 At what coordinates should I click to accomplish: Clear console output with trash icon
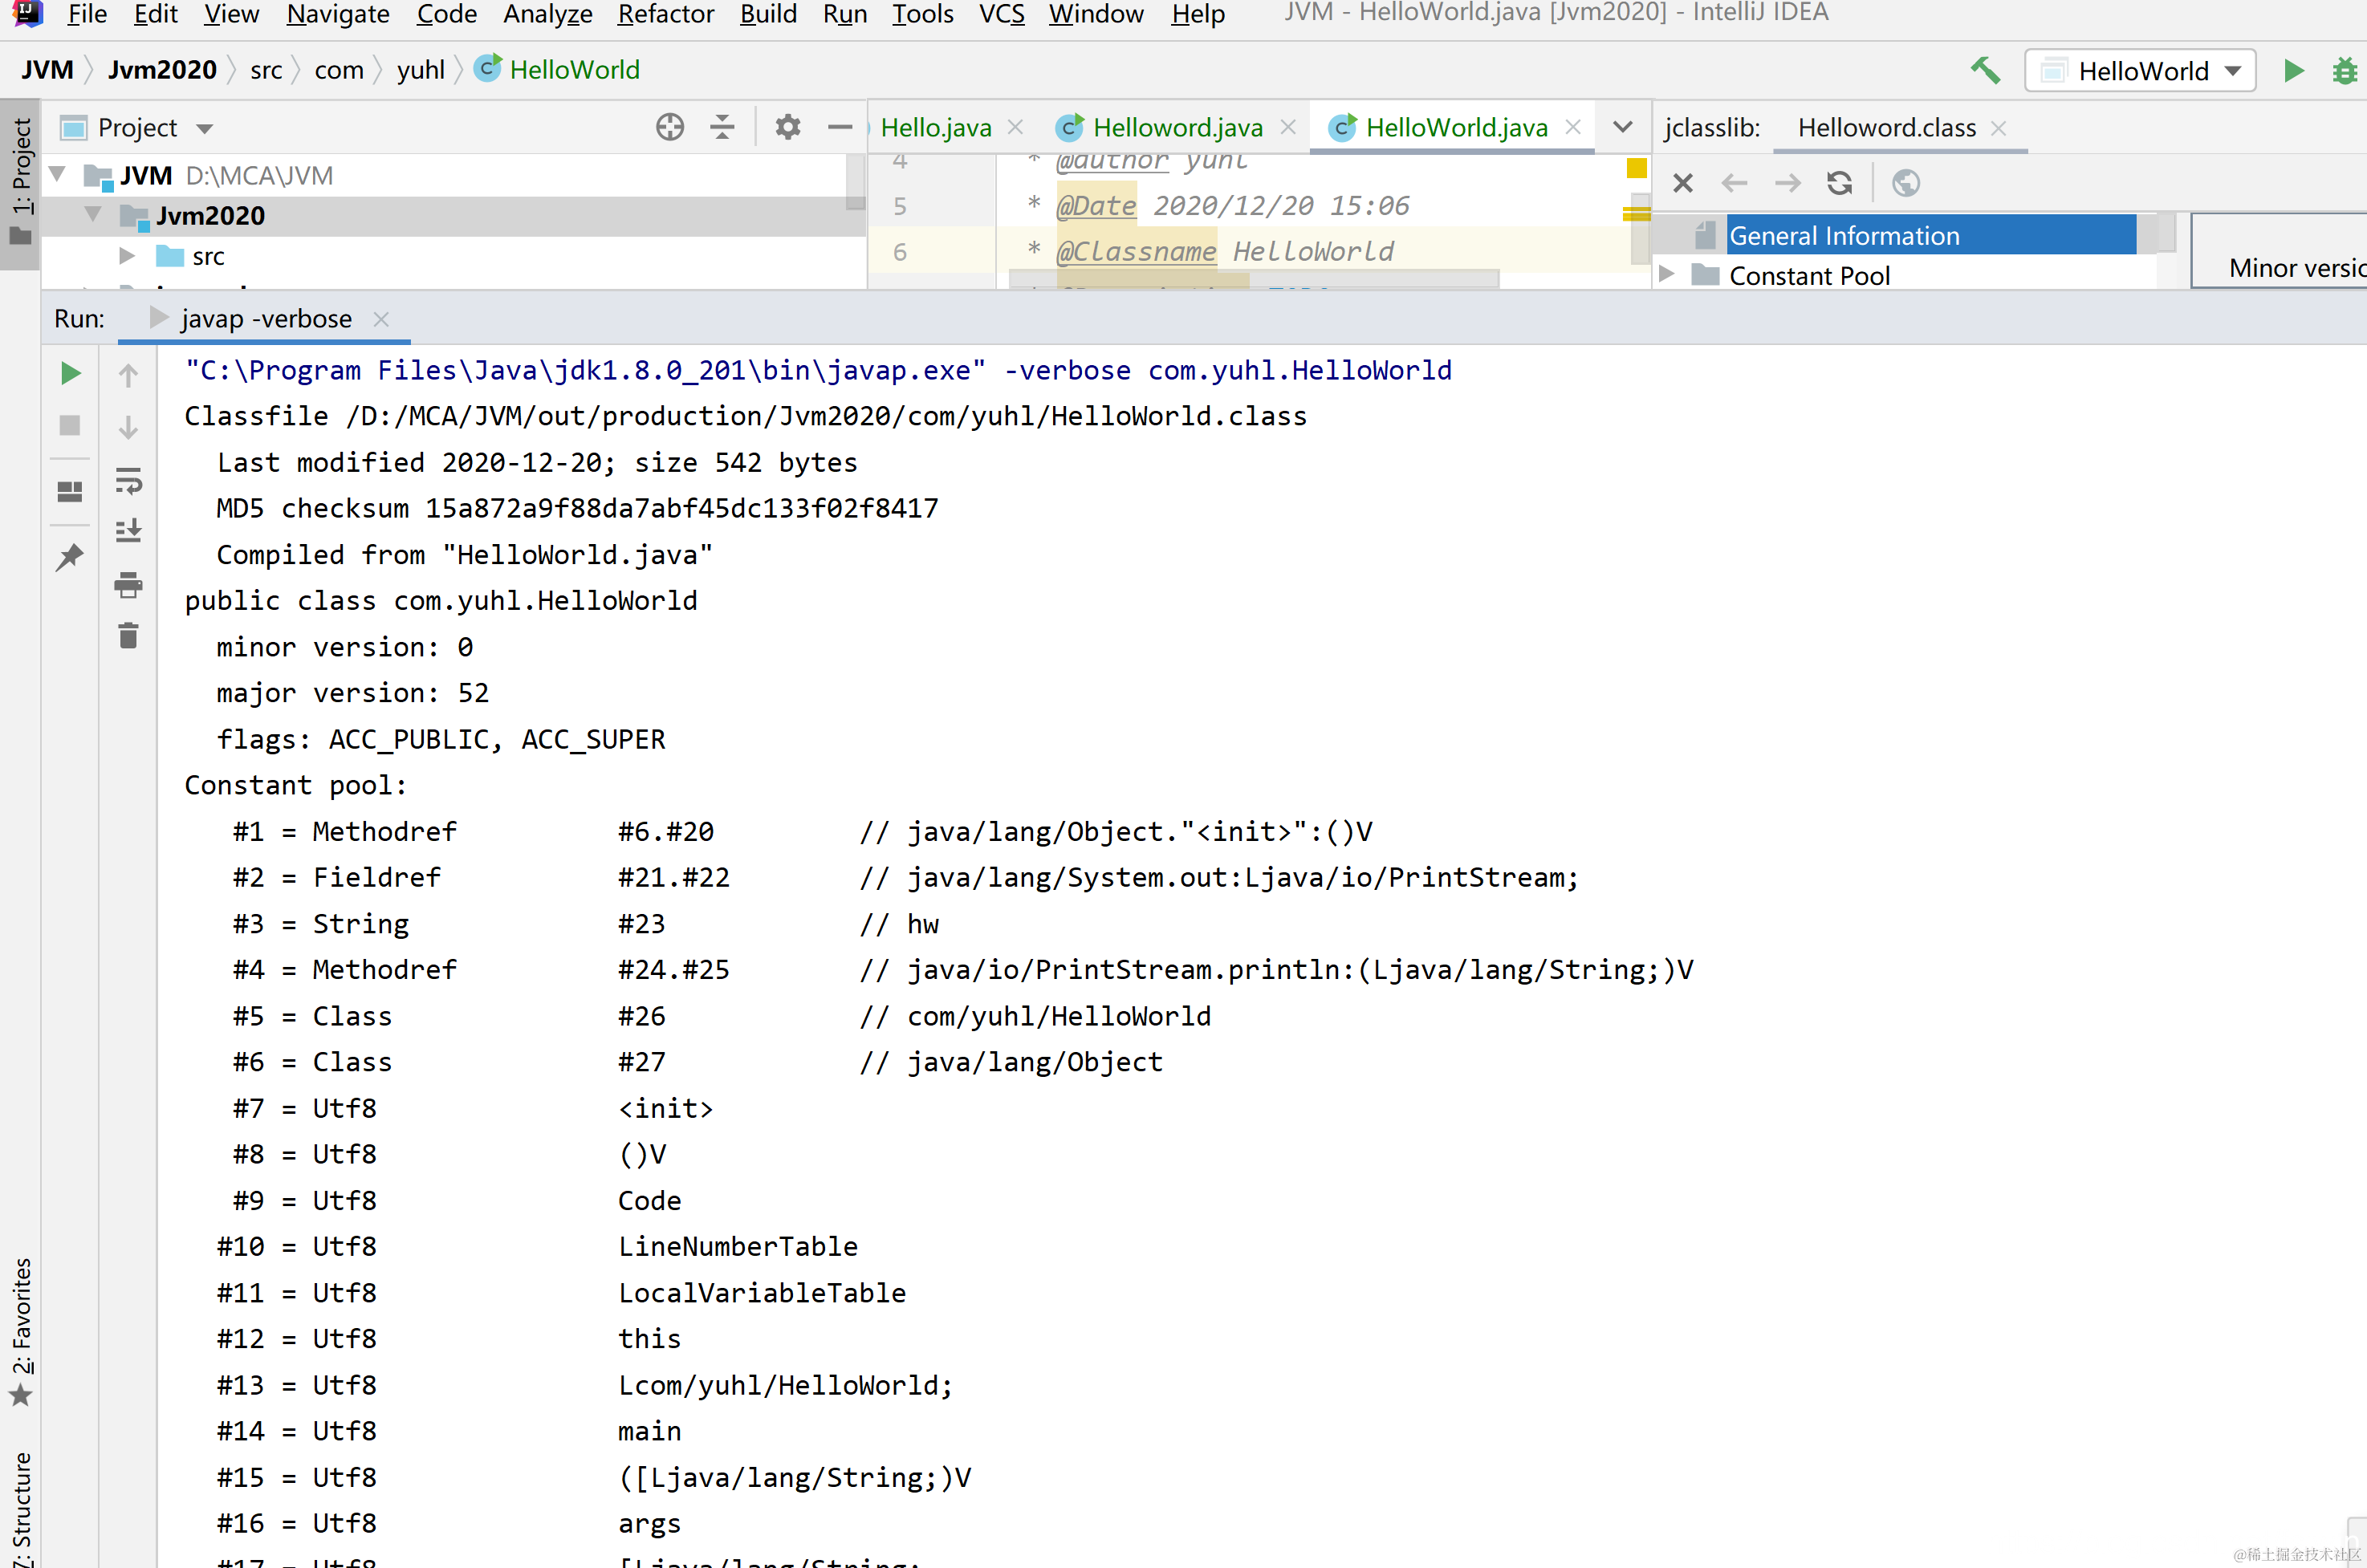pyautogui.click(x=128, y=636)
